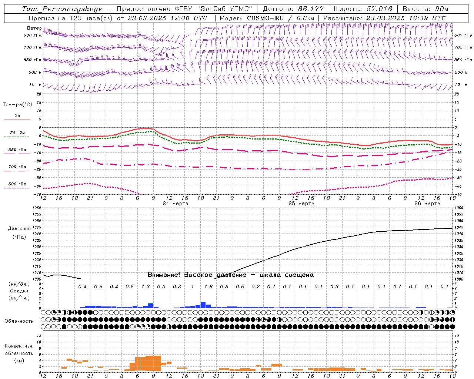Click the 'Высота: 90м' value
Screen dimensions: 474x379
425,9
